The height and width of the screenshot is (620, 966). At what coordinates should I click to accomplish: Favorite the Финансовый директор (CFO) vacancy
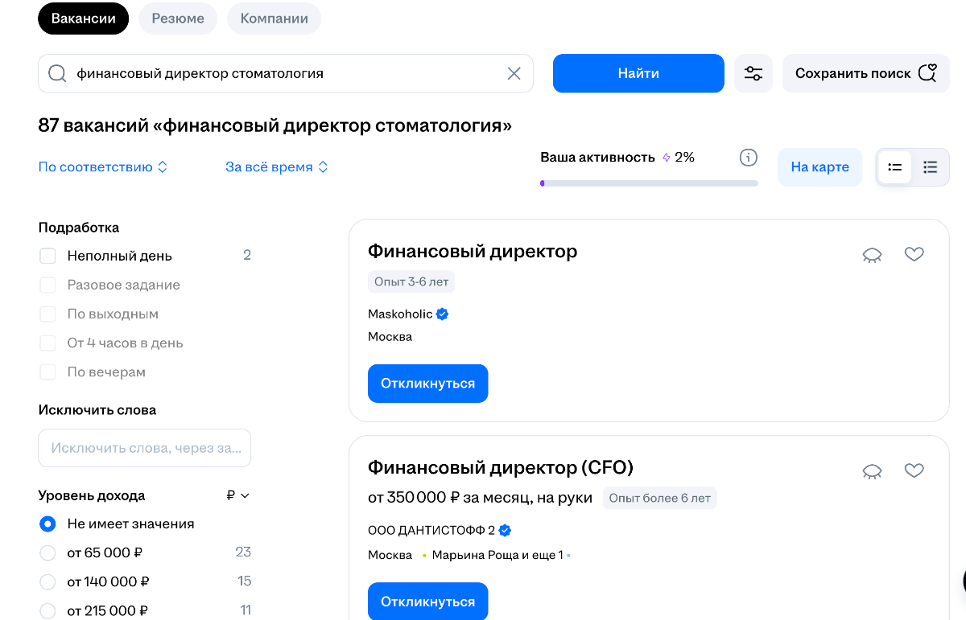pyautogui.click(x=914, y=470)
